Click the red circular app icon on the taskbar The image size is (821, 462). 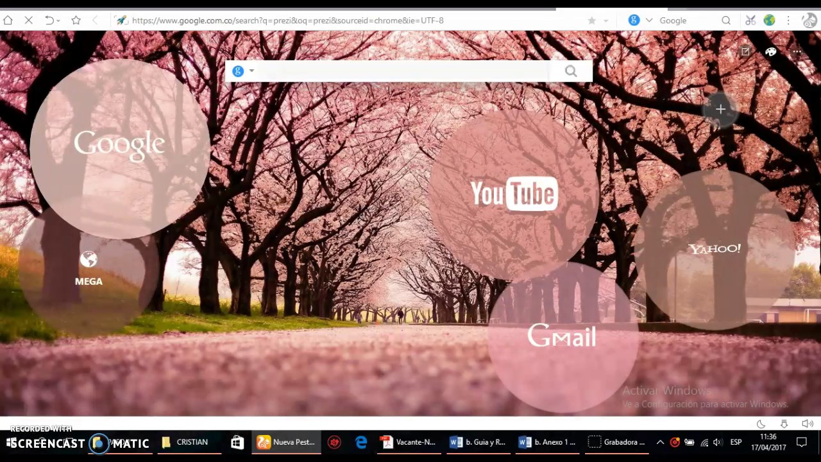[334, 442]
